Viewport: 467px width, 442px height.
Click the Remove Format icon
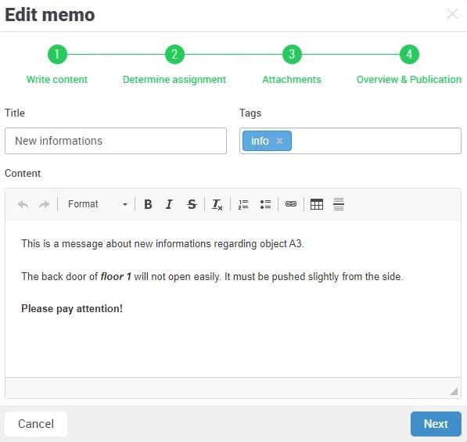217,205
